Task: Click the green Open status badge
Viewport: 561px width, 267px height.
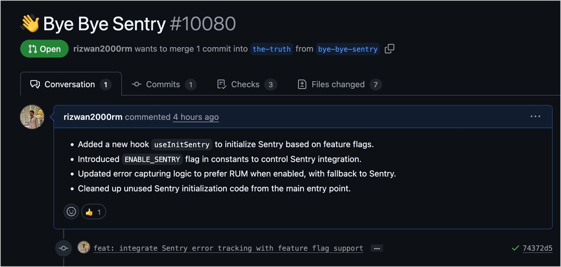Action: pos(44,49)
